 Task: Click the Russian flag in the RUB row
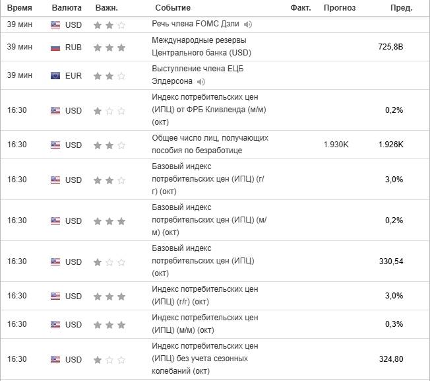pyautogui.click(x=55, y=48)
